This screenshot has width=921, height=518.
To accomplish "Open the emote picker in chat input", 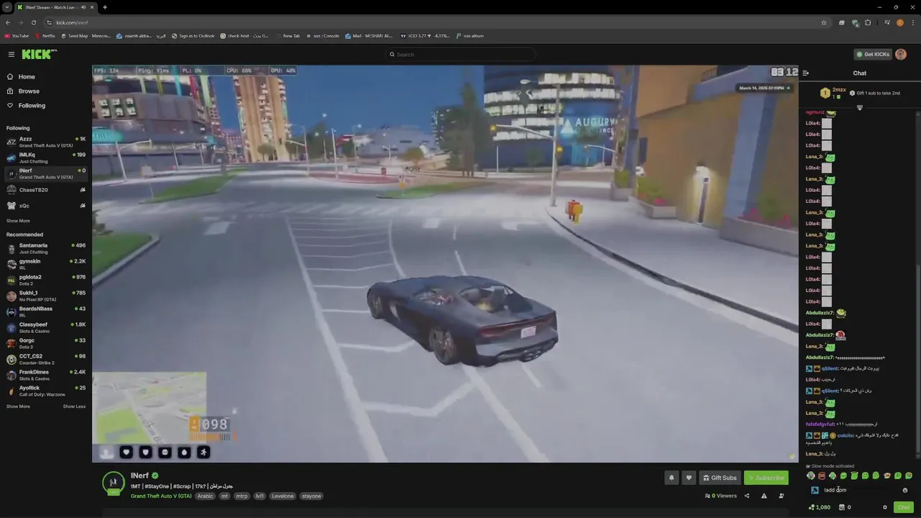I will (905, 490).
